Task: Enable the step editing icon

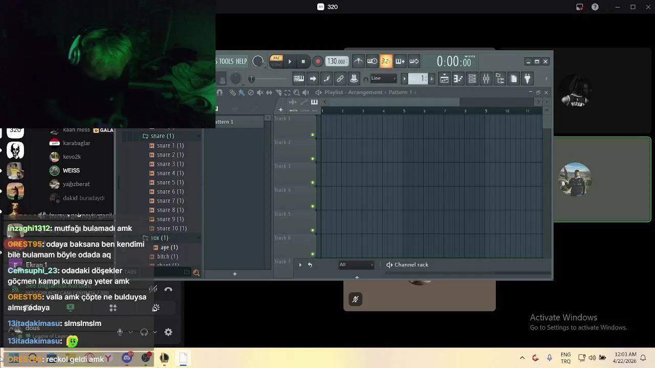Action: pos(326,79)
